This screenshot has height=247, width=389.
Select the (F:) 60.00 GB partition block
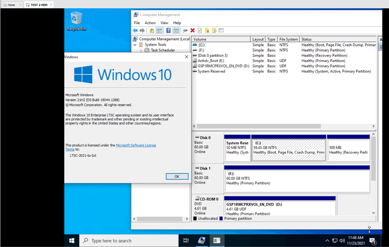(297, 178)
